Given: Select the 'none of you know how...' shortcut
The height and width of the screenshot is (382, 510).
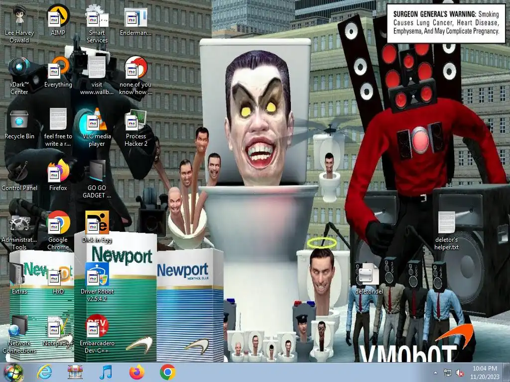Looking at the screenshot, I should [135, 76].
